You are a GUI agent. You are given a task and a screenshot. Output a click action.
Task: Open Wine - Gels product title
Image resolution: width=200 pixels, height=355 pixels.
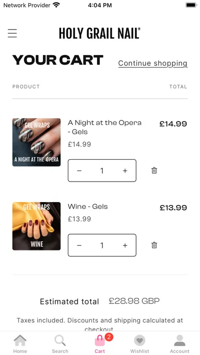(x=88, y=207)
